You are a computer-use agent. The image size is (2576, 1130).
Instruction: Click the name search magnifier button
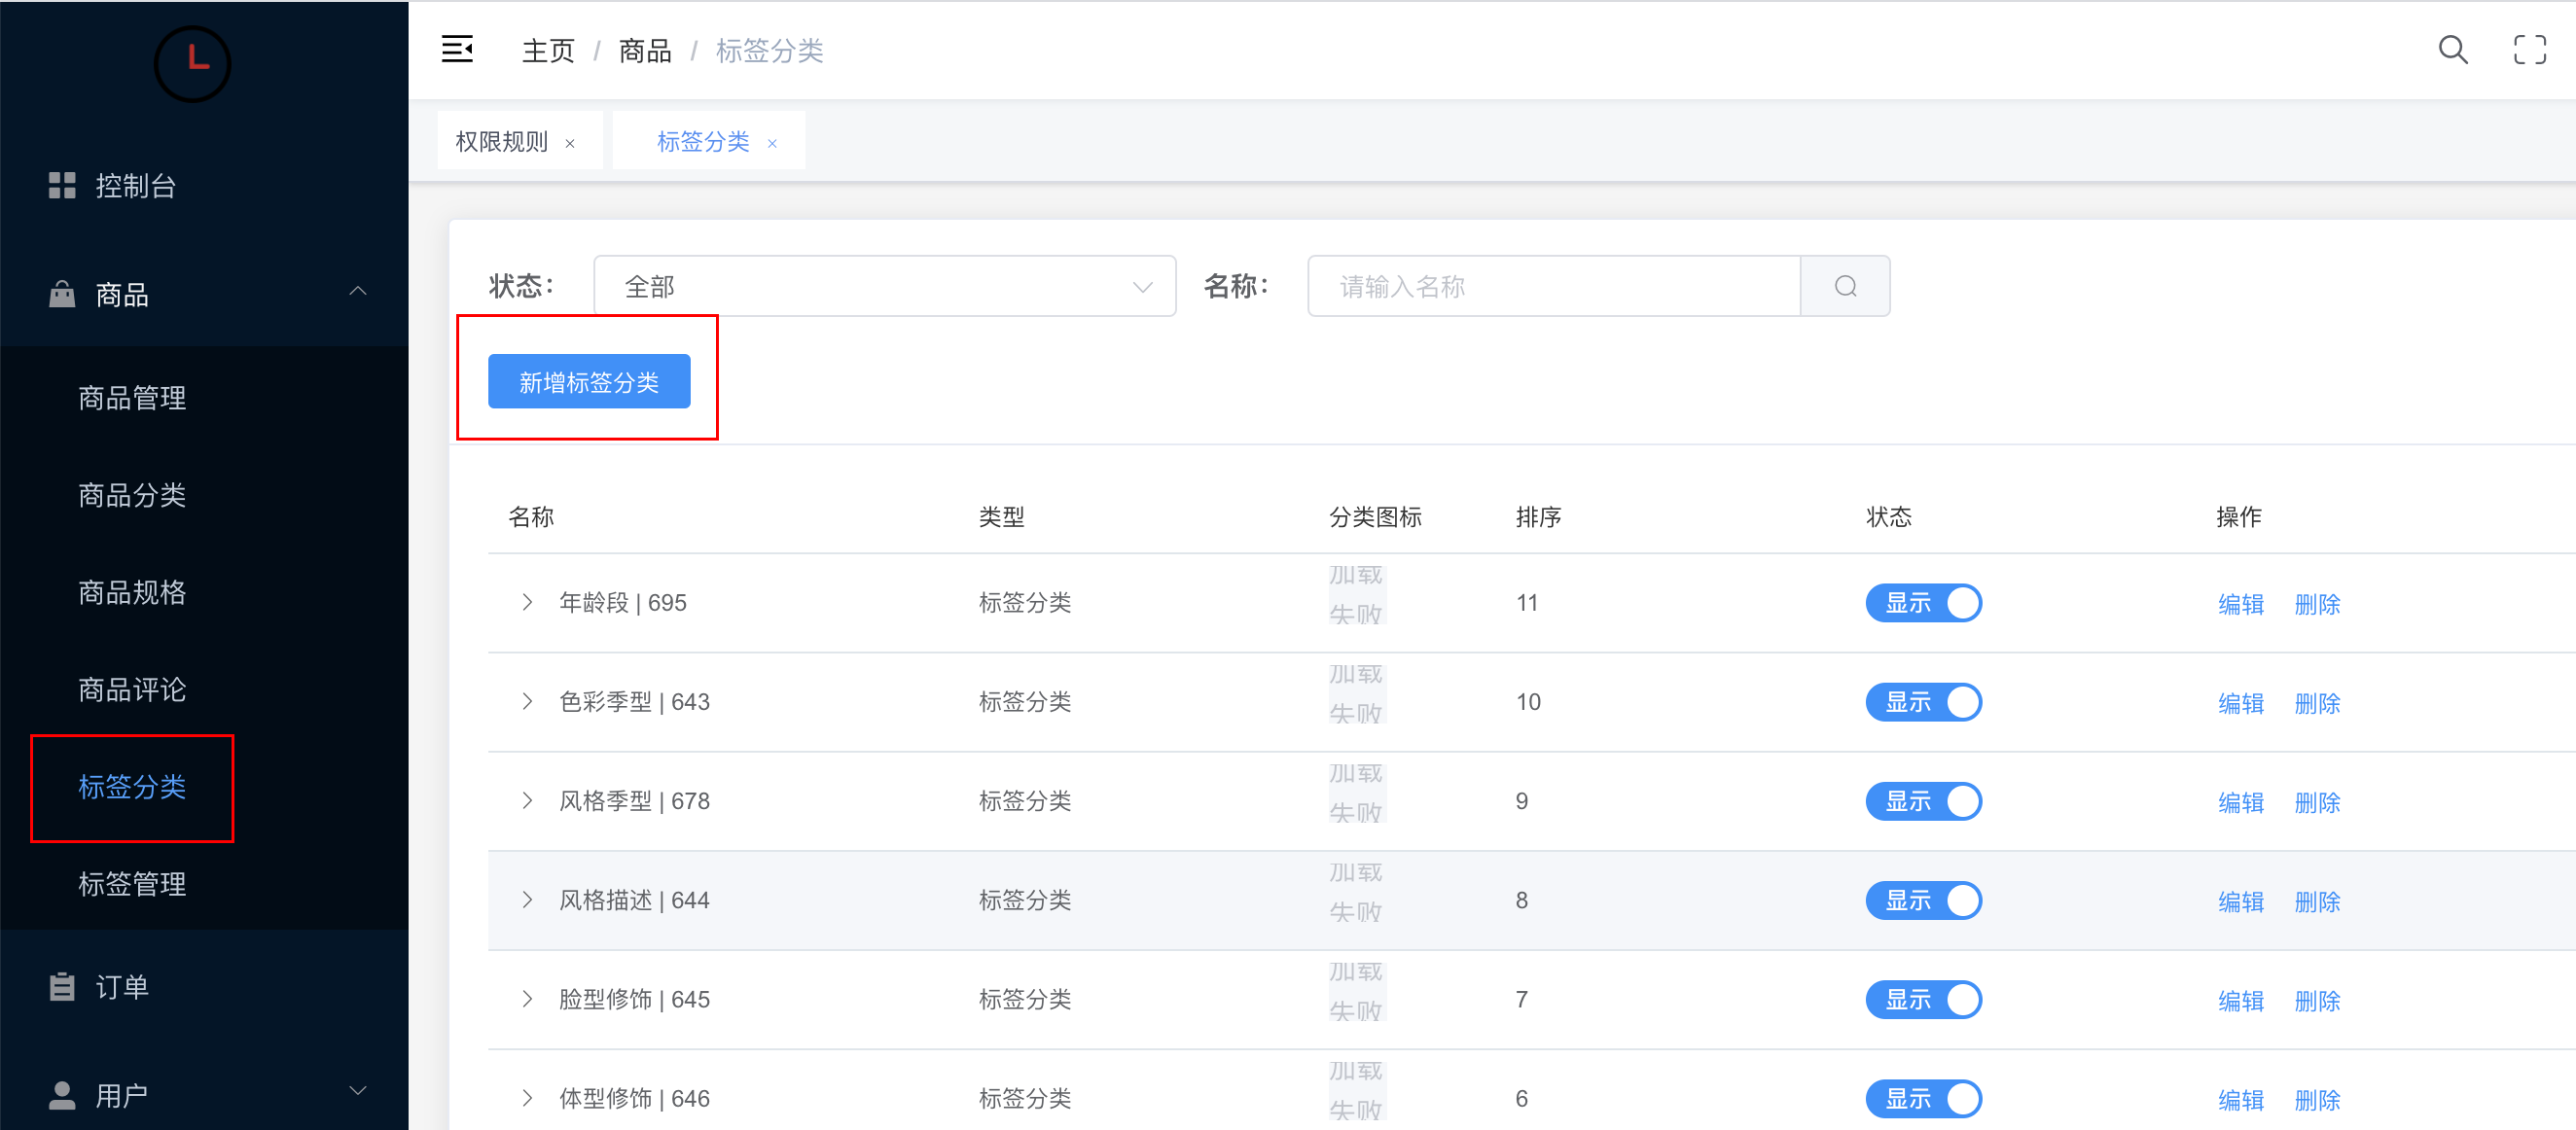click(x=1845, y=286)
